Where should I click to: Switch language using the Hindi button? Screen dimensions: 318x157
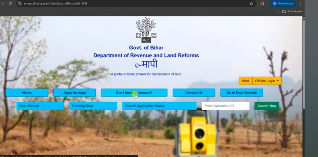pos(245,81)
